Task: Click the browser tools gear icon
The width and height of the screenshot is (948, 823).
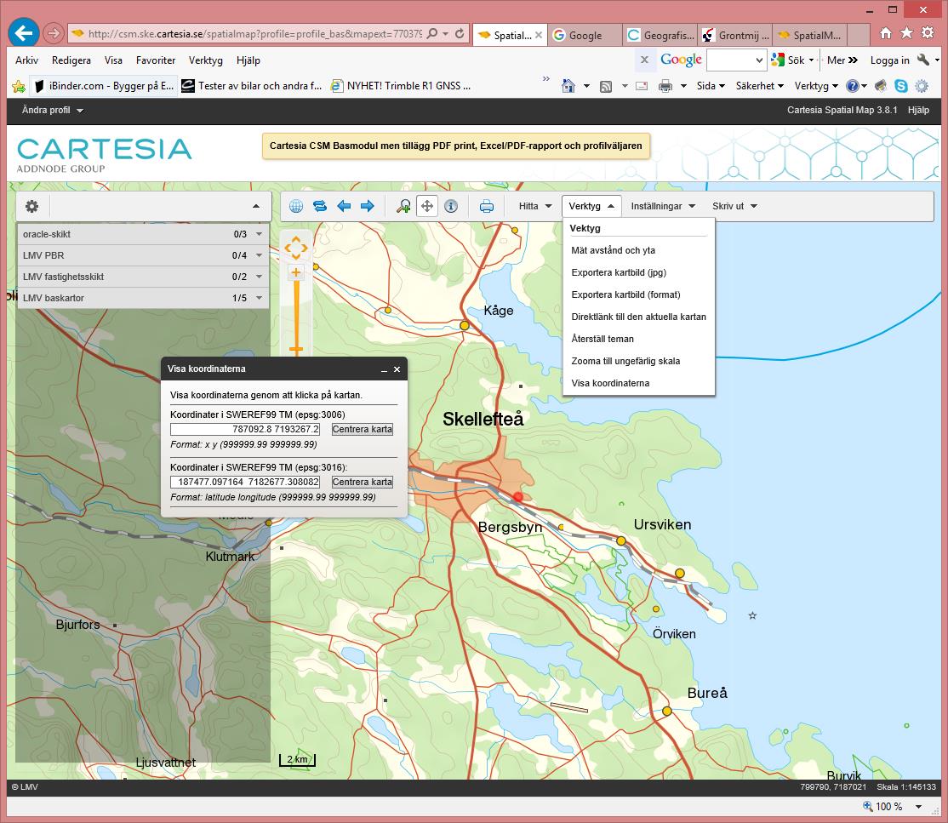Action: (928, 33)
